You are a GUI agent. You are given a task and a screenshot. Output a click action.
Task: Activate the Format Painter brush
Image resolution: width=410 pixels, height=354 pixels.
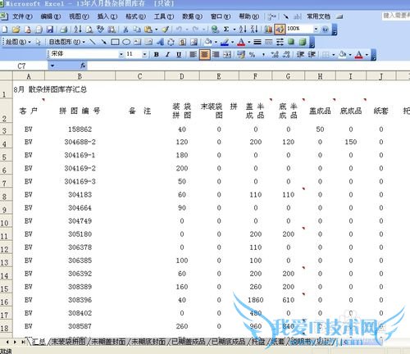(x=166, y=29)
